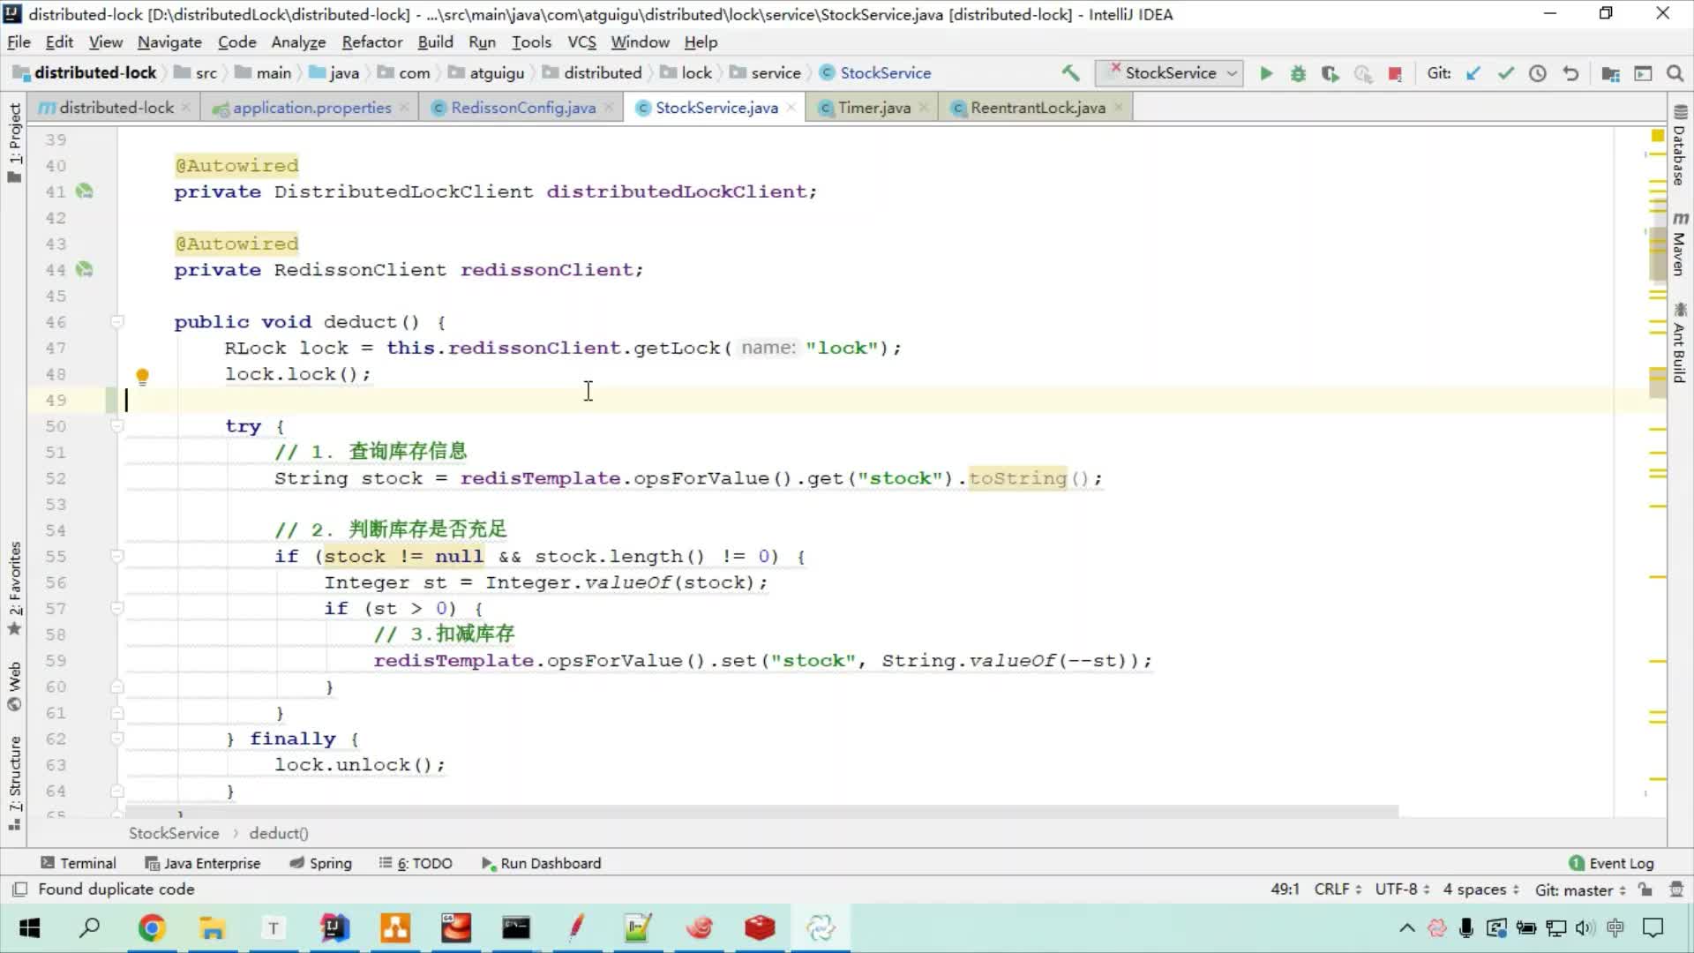This screenshot has width=1694, height=953.
Task: Place caret on the lock.unlock() line
Action: (359, 765)
